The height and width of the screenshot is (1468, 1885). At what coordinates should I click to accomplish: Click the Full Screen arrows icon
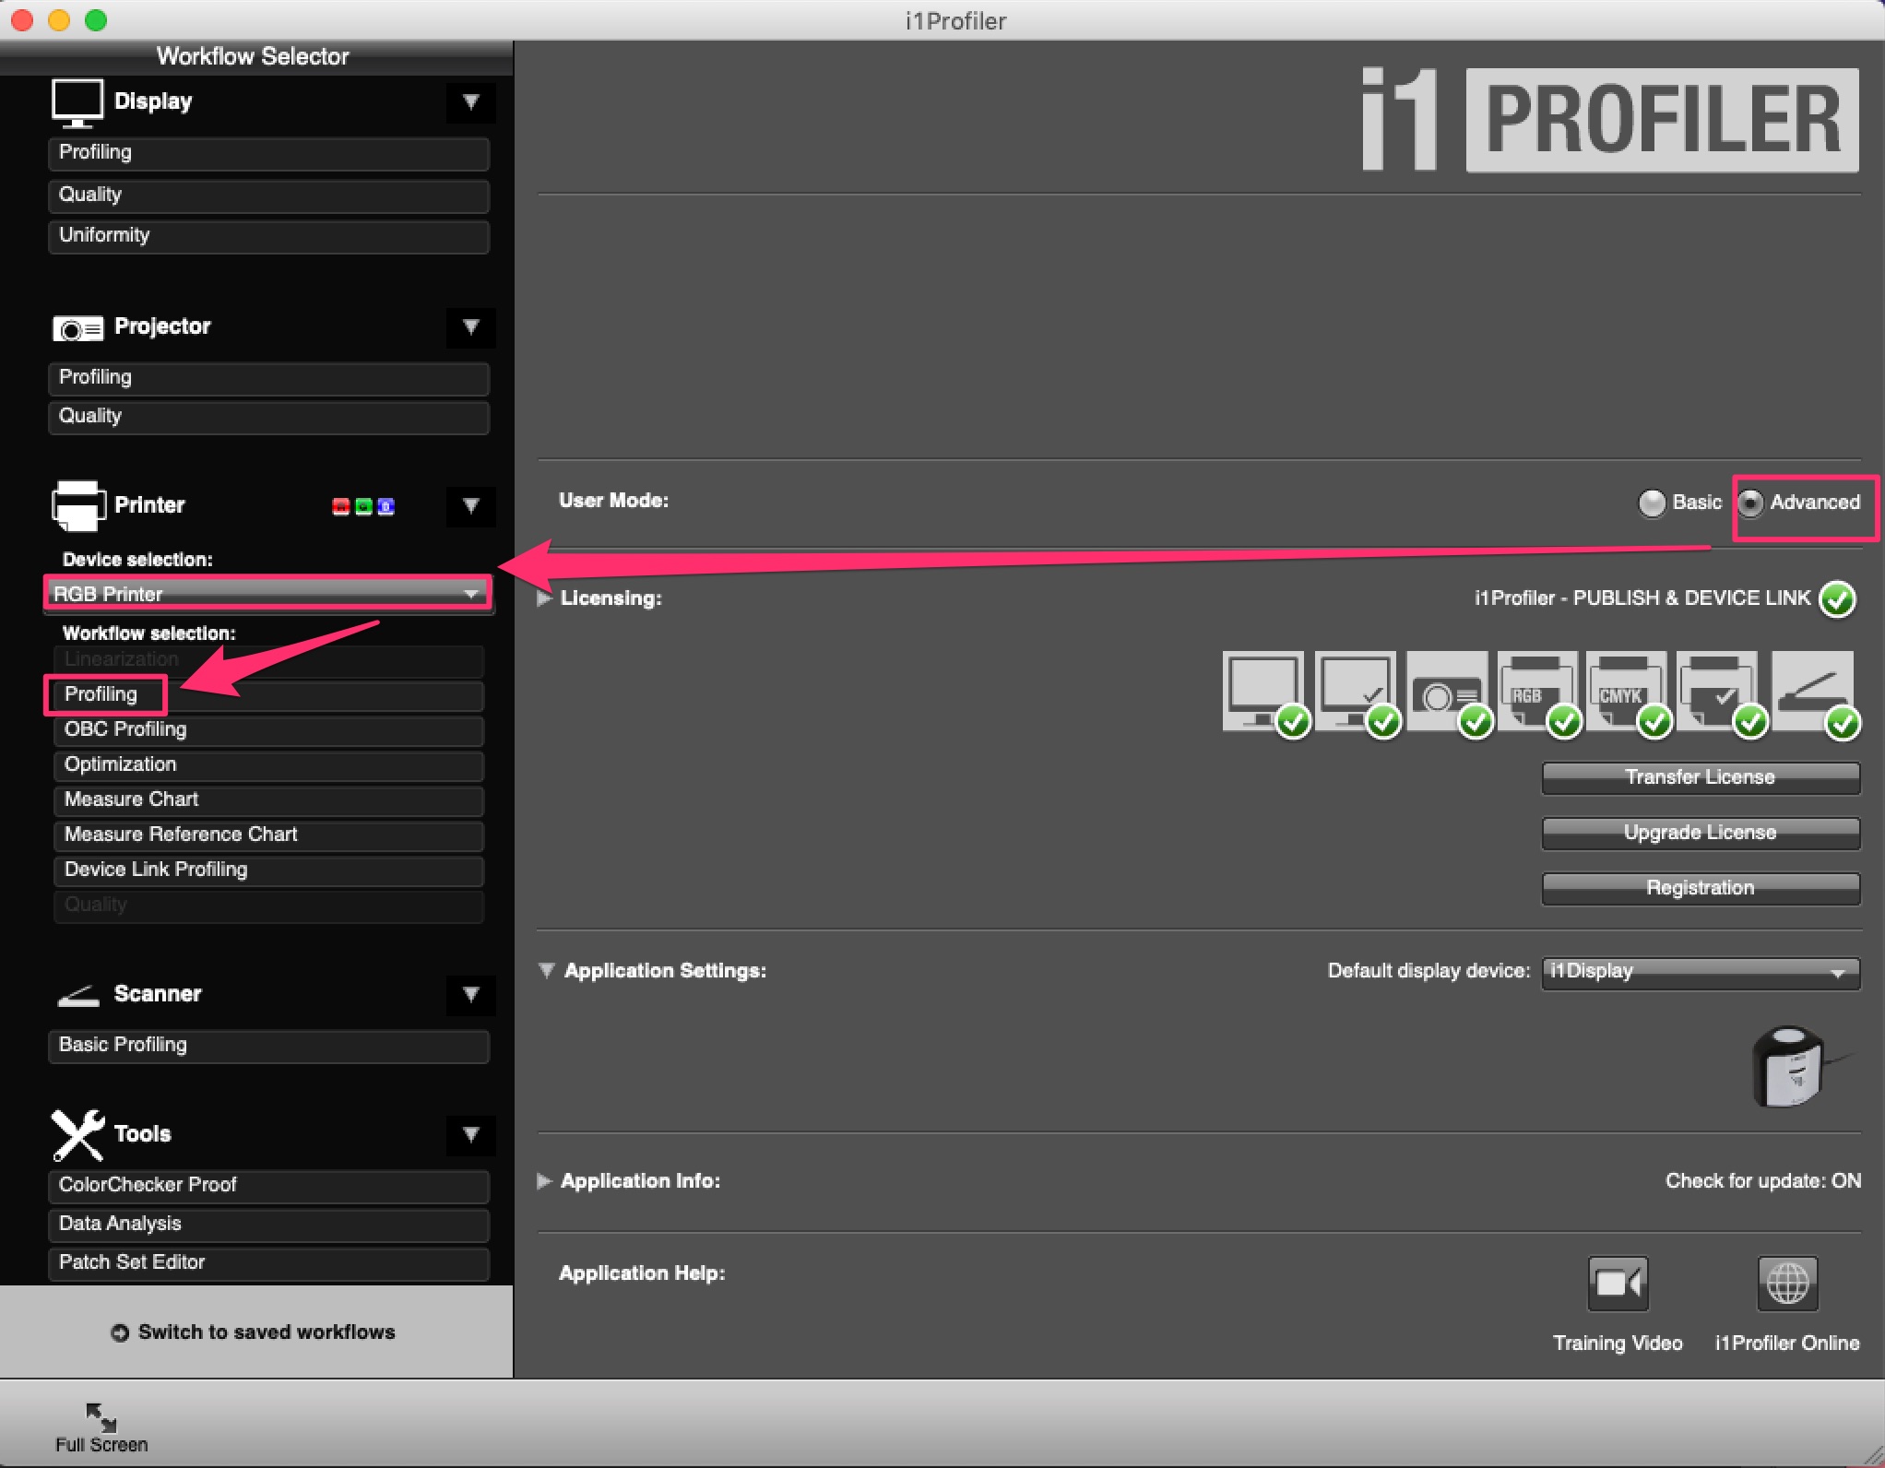pos(101,1416)
